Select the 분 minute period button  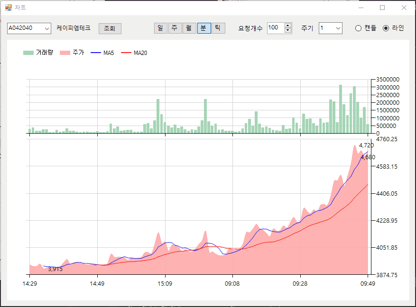[x=204, y=28]
